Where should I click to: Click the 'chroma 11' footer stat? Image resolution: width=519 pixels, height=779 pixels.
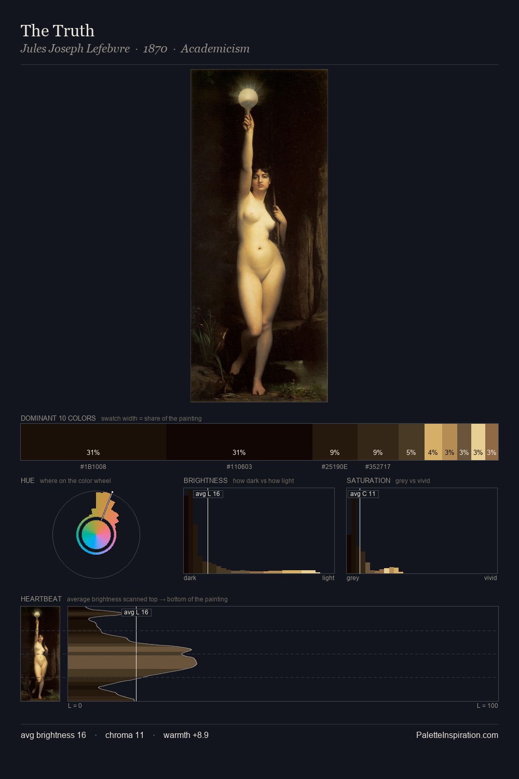pos(125,735)
